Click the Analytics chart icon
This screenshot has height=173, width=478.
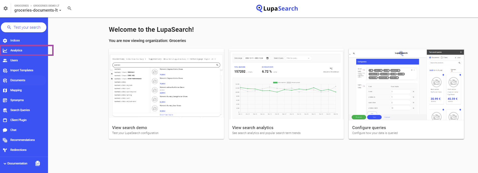pyautogui.click(x=5, y=51)
